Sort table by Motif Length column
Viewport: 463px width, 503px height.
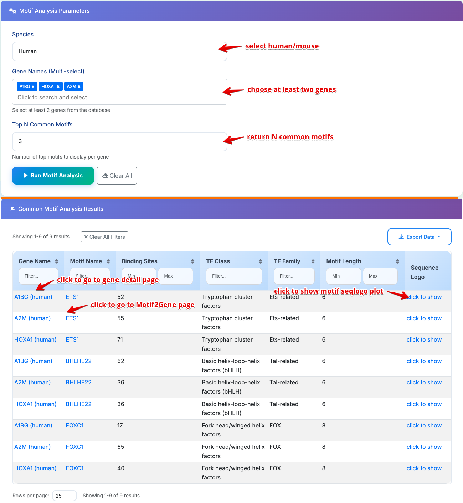(397, 261)
